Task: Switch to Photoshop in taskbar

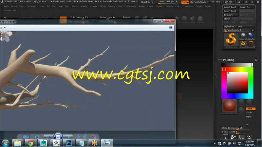Action: [69, 143]
